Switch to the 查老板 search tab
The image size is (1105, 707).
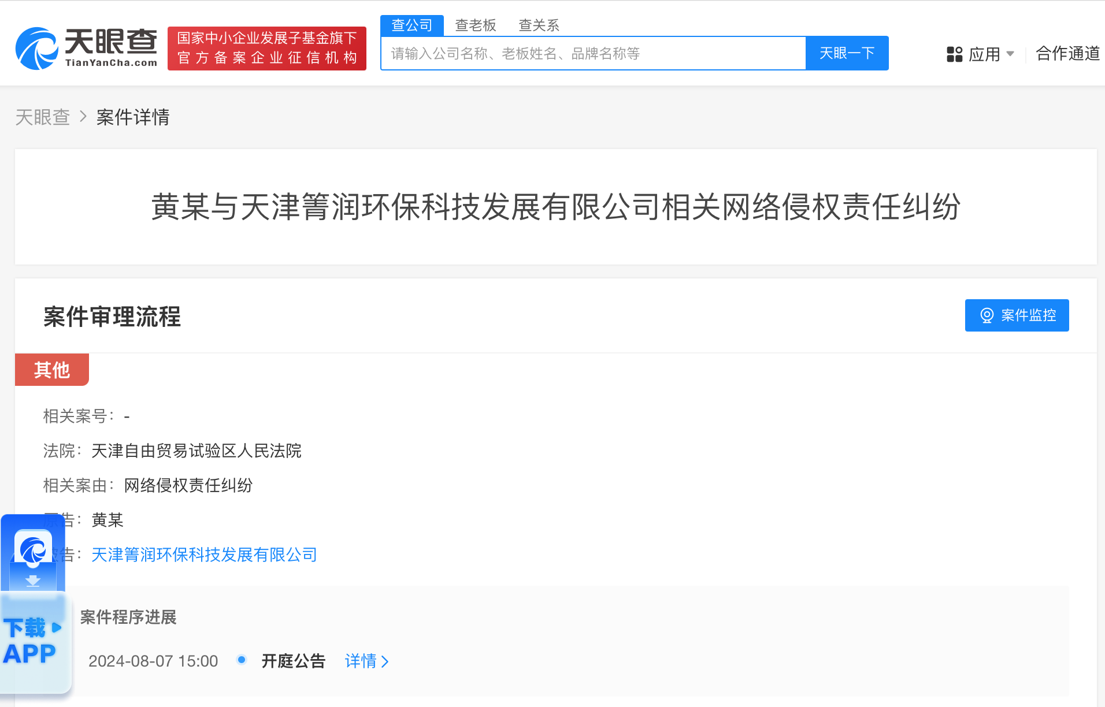tap(475, 25)
